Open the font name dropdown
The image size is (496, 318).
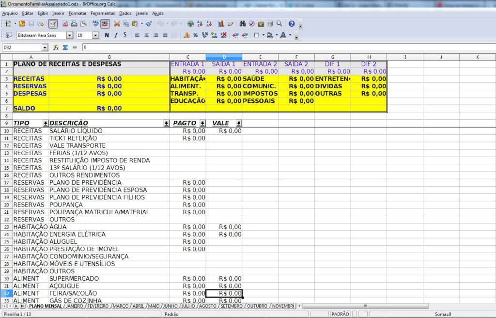point(69,35)
